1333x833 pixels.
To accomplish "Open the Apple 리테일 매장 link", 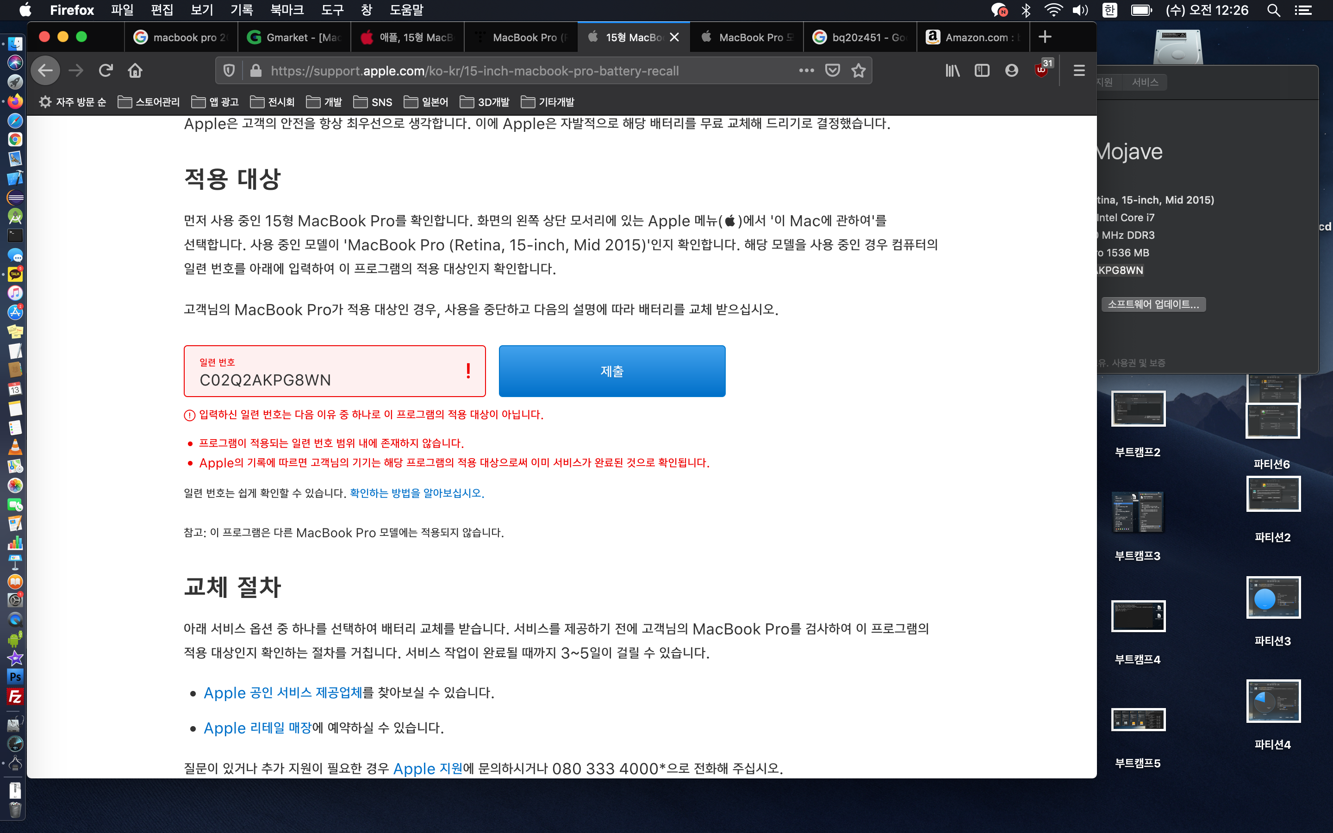I will pos(257,728).
